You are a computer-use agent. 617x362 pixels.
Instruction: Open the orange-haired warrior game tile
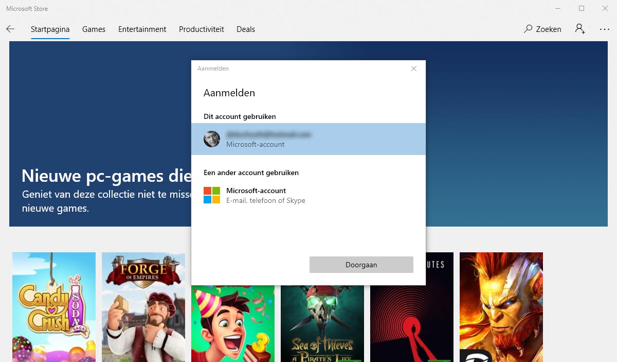501,307
